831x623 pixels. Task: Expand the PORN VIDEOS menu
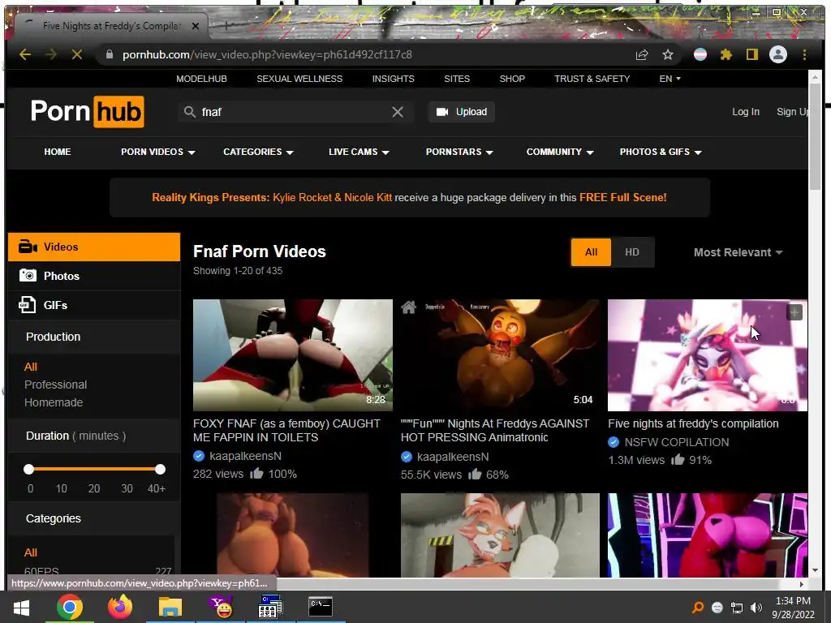click(x=158, y=152)
